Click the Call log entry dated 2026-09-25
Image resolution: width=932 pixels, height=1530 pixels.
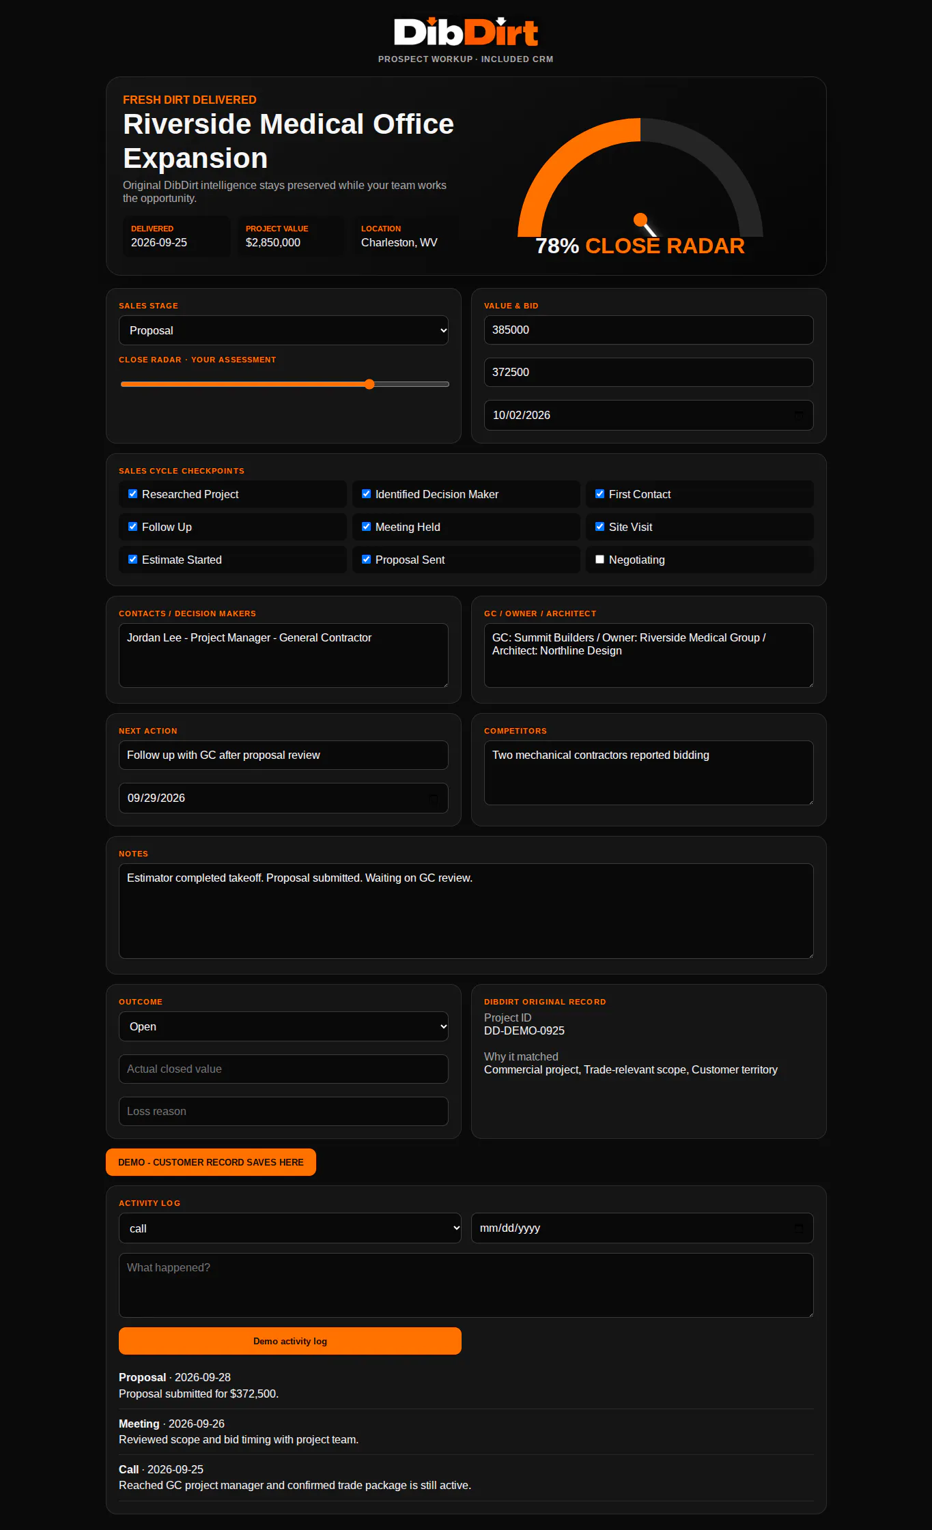466,1477
